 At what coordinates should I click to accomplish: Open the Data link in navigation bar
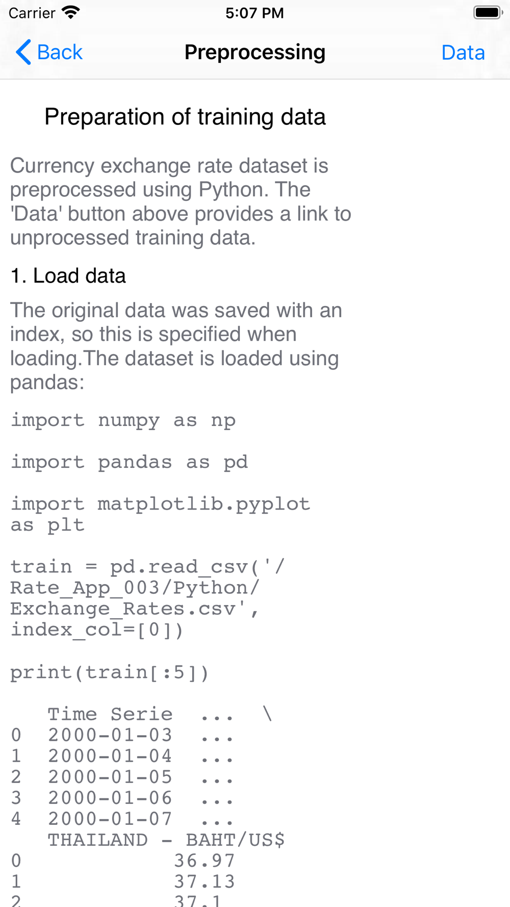[x=463, y=53]
